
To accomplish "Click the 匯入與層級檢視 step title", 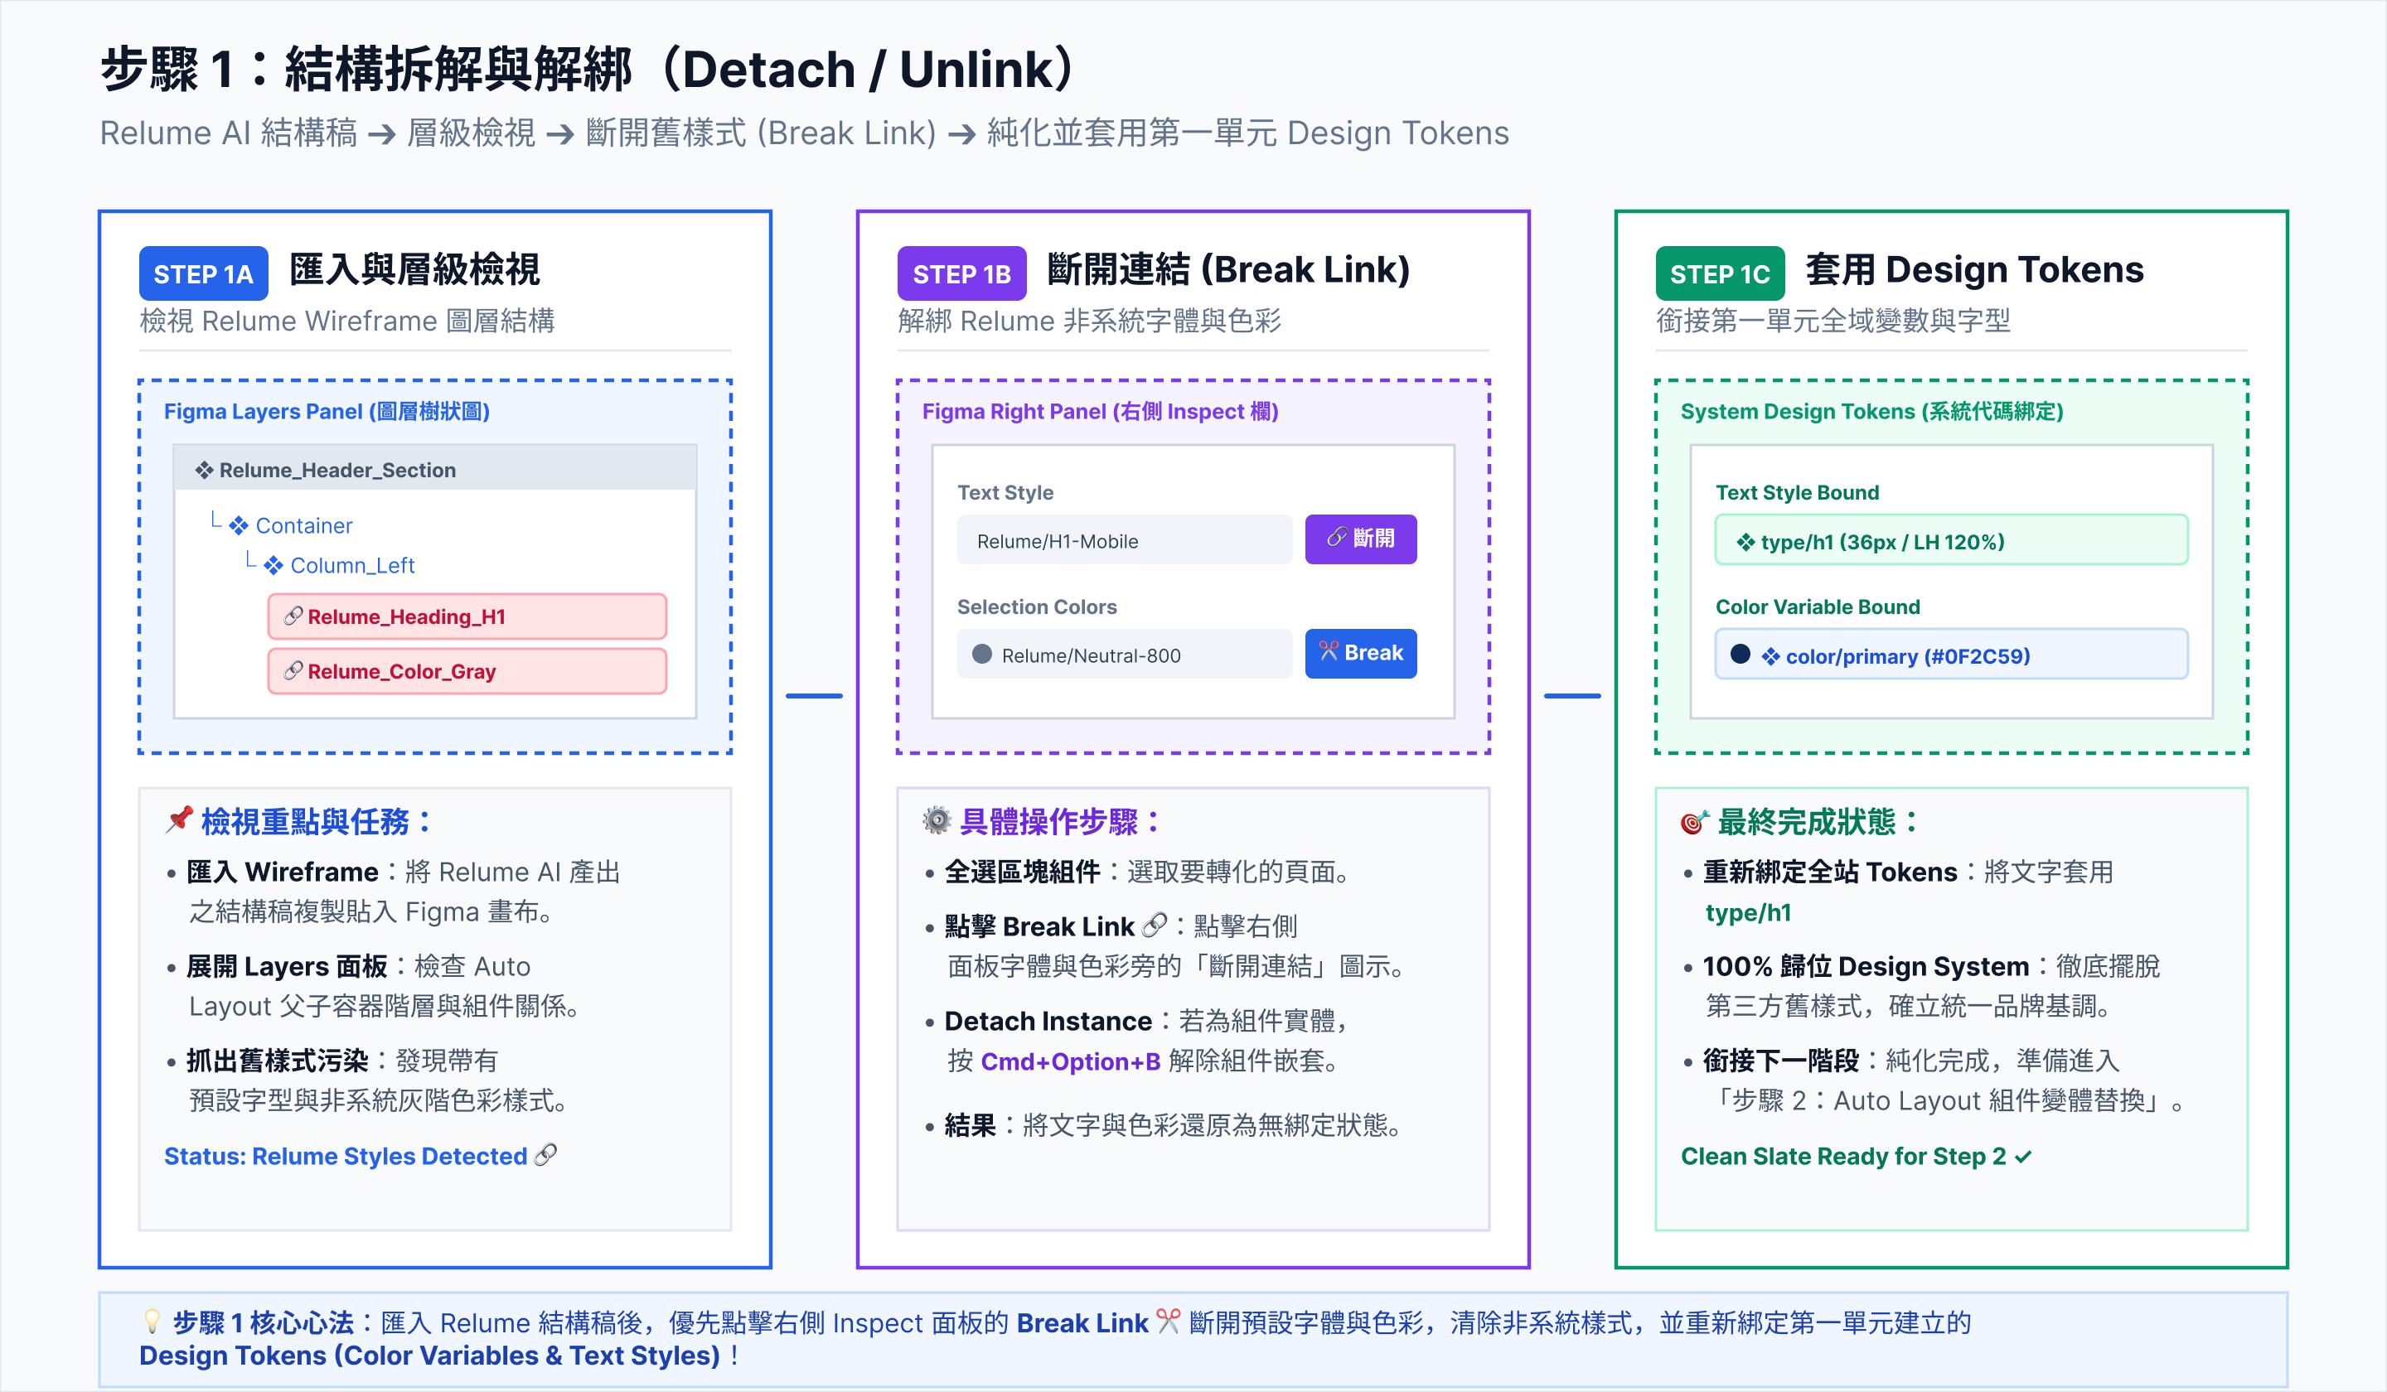I will pyautogui.click(x=415, y=270).
